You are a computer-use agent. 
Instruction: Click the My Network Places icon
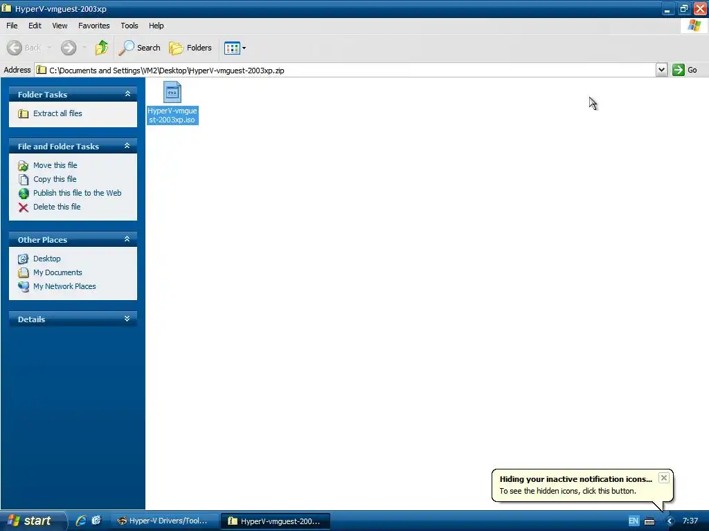coord(24,286)
